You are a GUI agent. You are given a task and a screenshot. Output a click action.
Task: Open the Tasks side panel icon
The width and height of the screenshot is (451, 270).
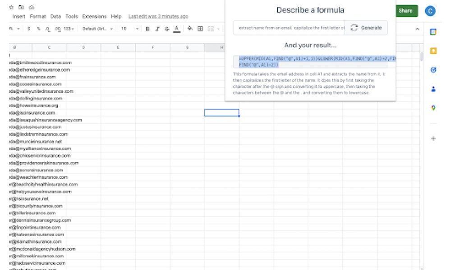[433, 70]
